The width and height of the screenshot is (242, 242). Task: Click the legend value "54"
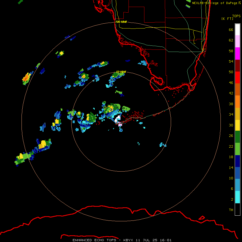(x=231, y=61)
